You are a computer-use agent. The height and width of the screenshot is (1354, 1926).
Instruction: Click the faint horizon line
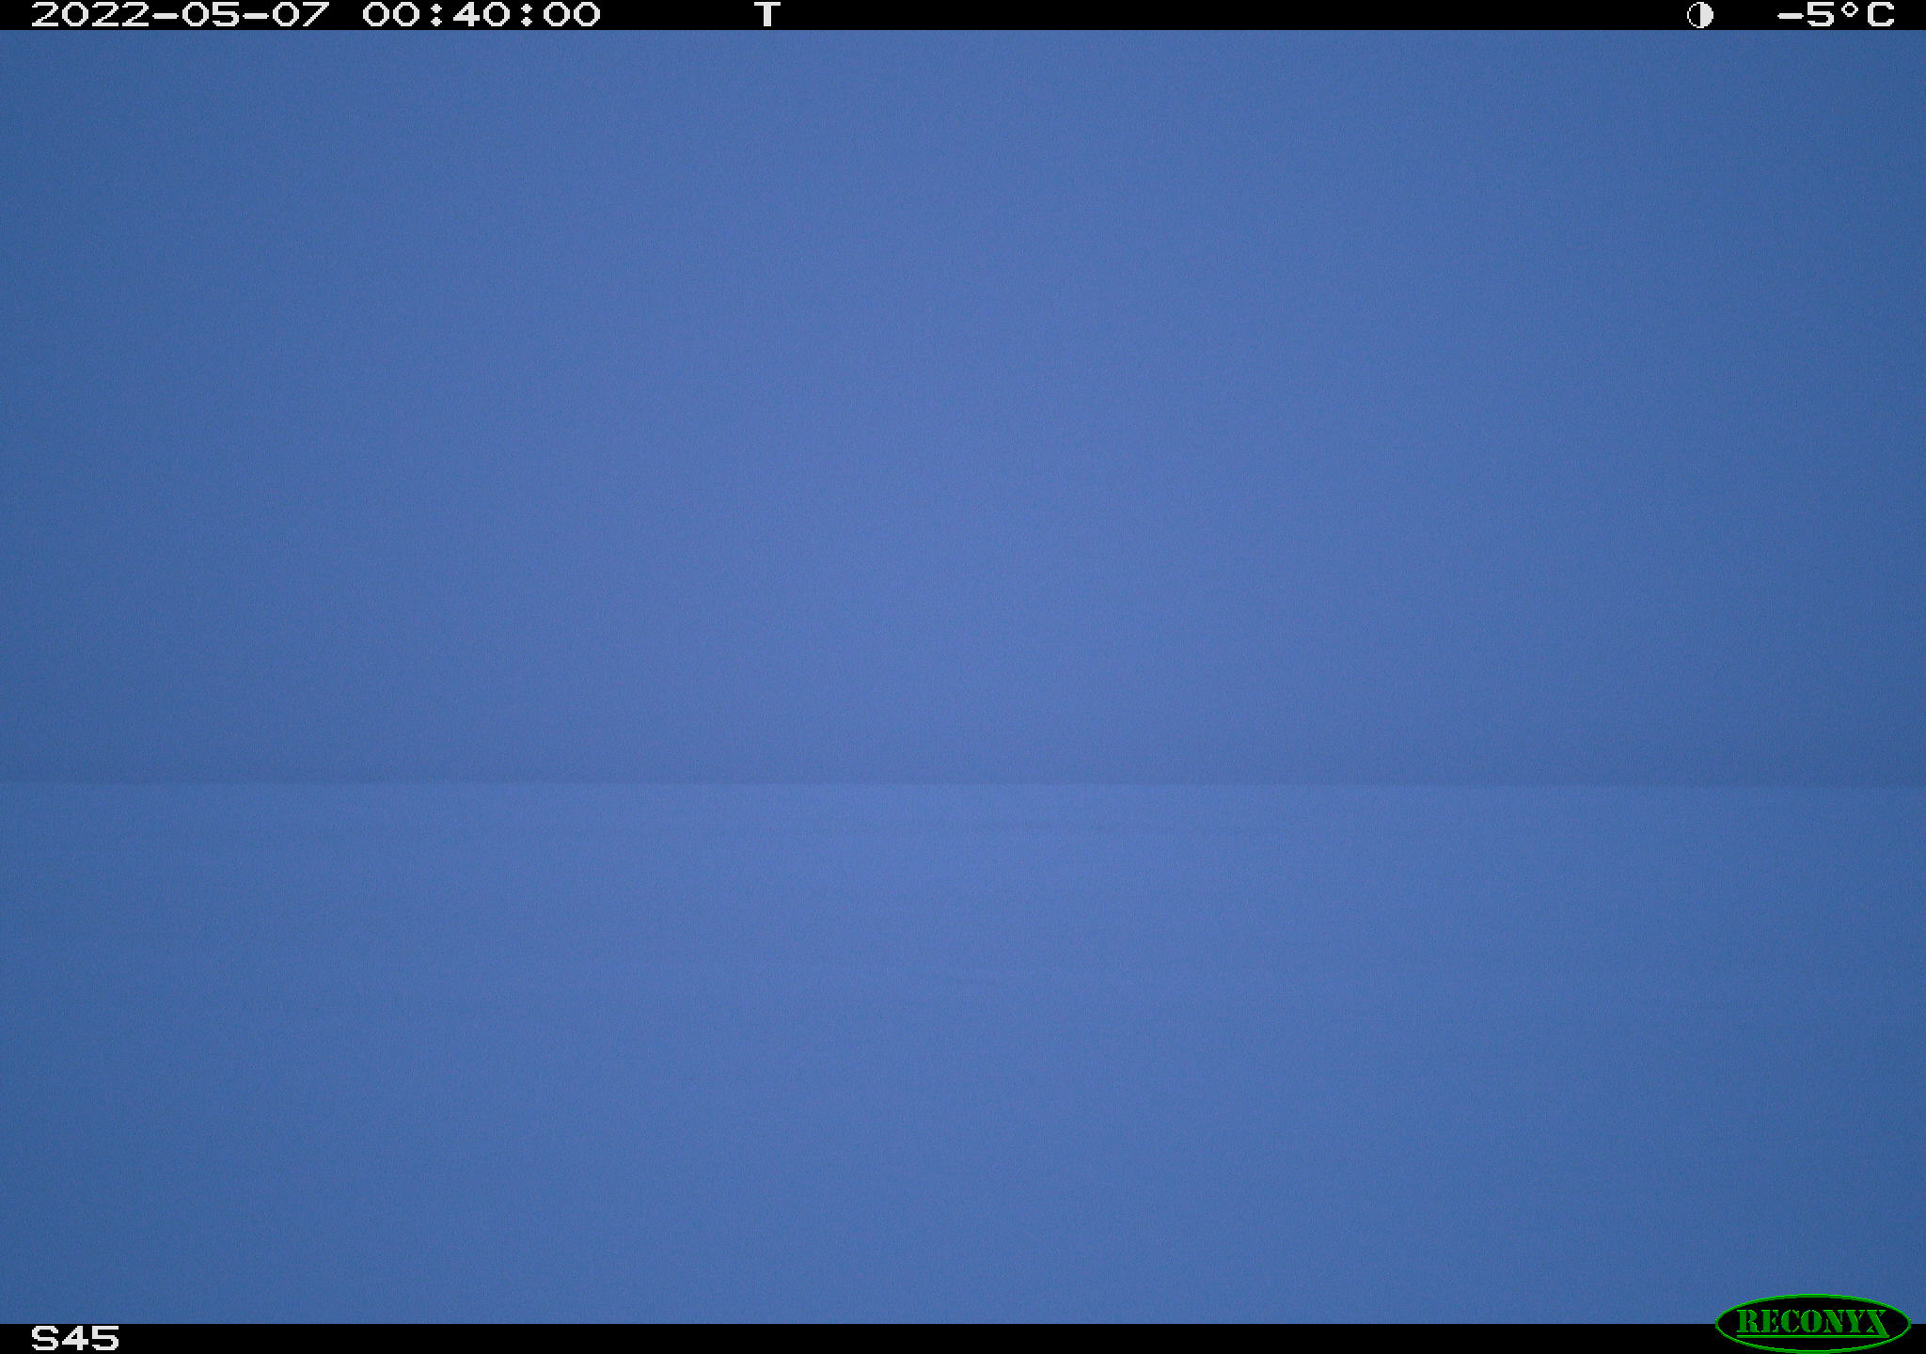963,781
